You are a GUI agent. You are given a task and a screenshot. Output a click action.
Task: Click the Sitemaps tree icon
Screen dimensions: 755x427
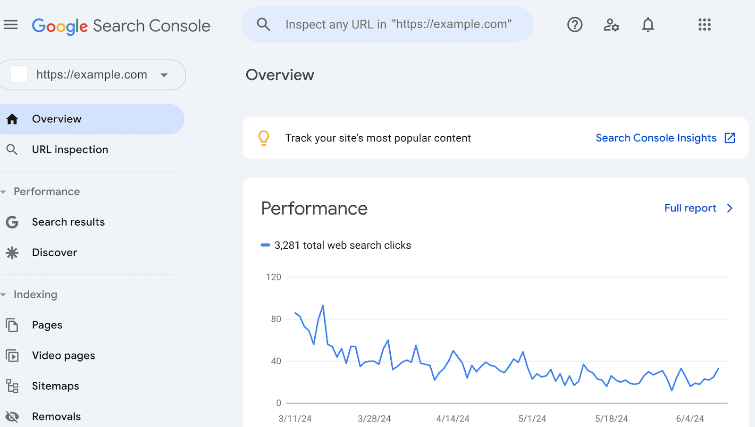(x=12, y=386)
